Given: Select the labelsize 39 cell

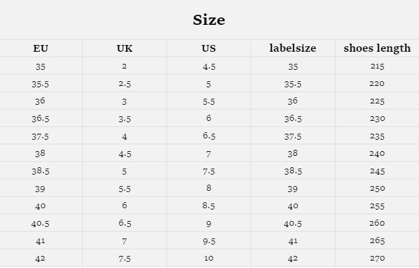Looking at the screenshot, I should 293,189.
